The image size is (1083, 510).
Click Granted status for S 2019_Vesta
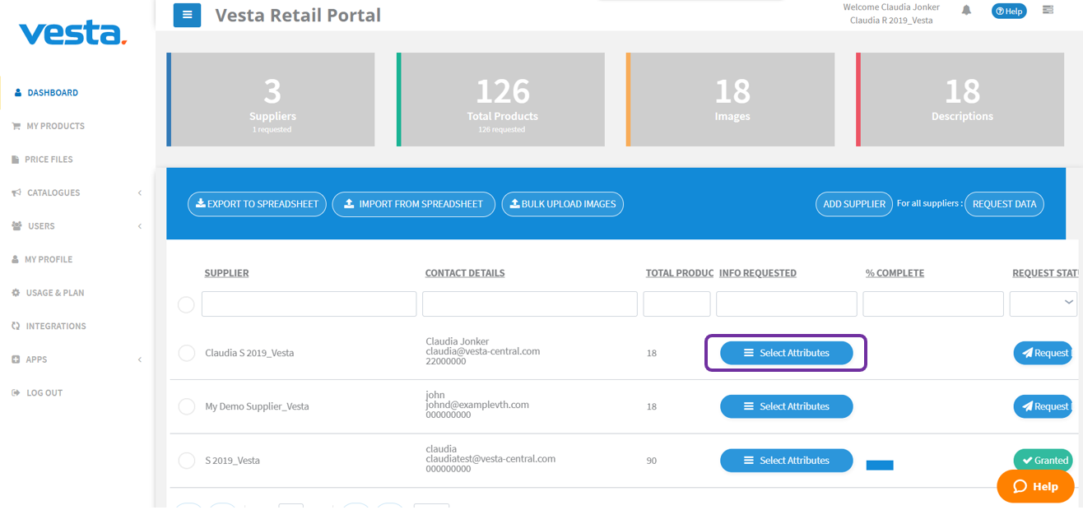coord(1043,461)
